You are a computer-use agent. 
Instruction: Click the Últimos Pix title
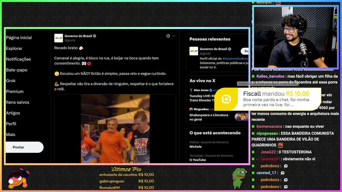(x=126, y=169)
